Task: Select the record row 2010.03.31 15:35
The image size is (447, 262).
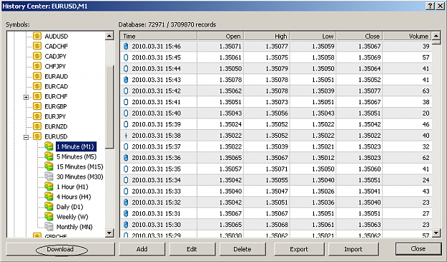Action: coord(276,169)
